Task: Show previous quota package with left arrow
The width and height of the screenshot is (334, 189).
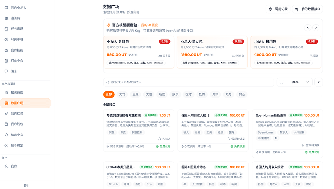Action: click(308, 27)
